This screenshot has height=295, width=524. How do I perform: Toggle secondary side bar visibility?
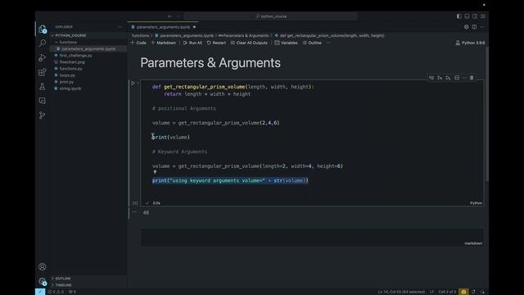point(475,16)
